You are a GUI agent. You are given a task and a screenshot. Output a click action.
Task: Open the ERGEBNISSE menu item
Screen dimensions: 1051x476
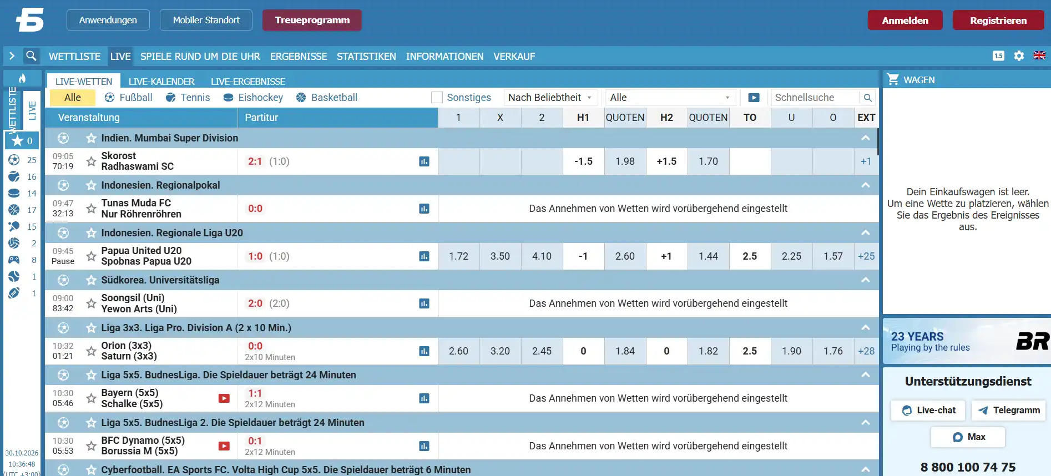click(299, 57)
